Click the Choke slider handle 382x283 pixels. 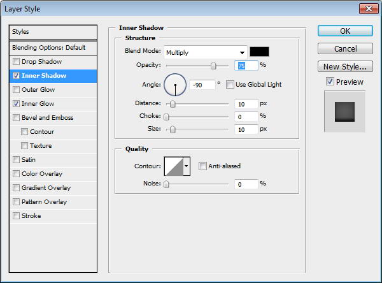[166, 117]
